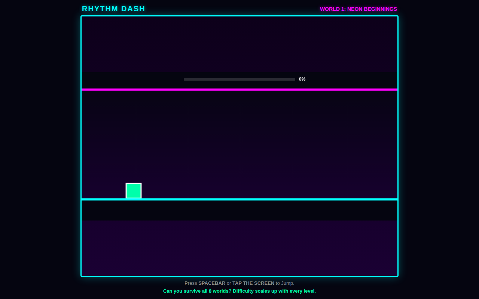
Task: Click the 'Press SPACEBAR or TAP THE SCREEN' hint
Action: point(239,283)
